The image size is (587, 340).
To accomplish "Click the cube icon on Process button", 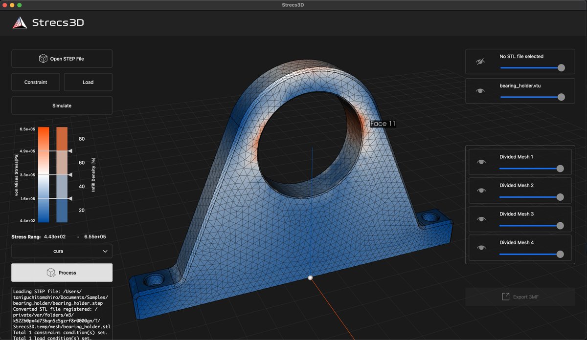I will (50, 273).
